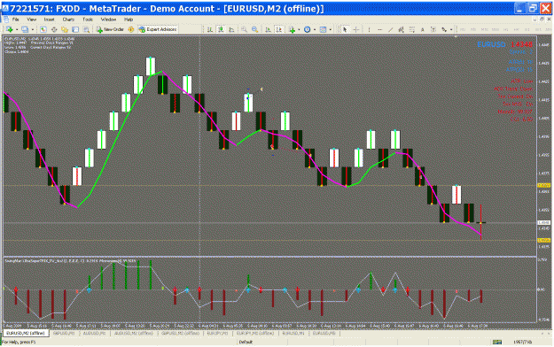Screen dimensions: 554x347
Task: Expand the New Chart dropdown arrow
Action: tap(17, 29)
